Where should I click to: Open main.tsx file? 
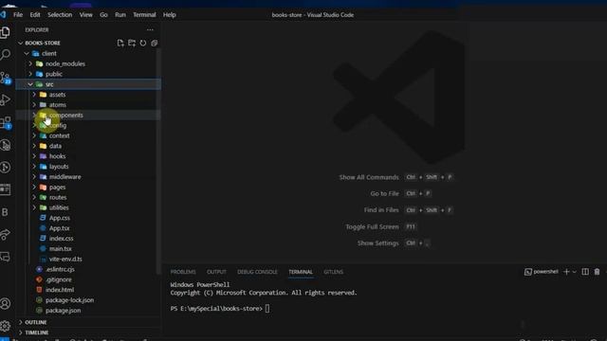pos(61,249)
